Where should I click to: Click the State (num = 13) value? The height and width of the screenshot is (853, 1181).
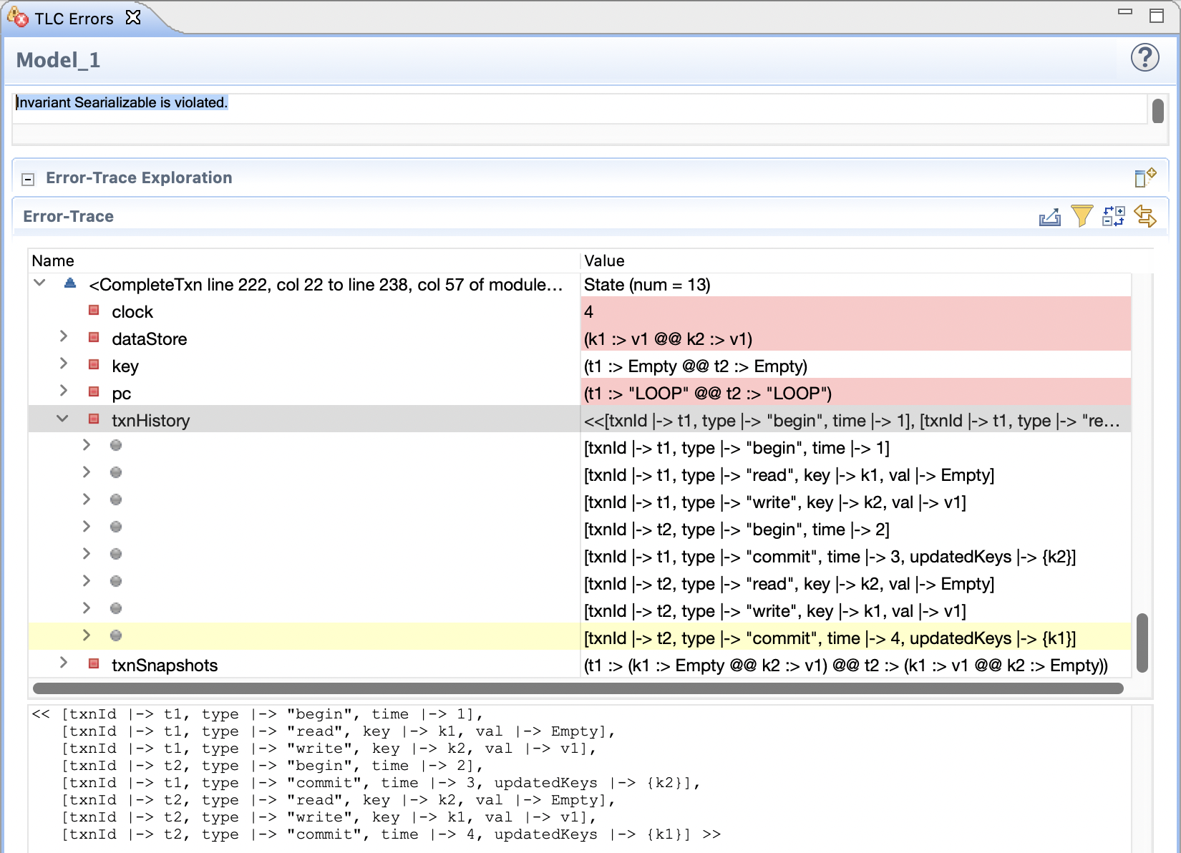pyautogui.click(x=647, y=285)
